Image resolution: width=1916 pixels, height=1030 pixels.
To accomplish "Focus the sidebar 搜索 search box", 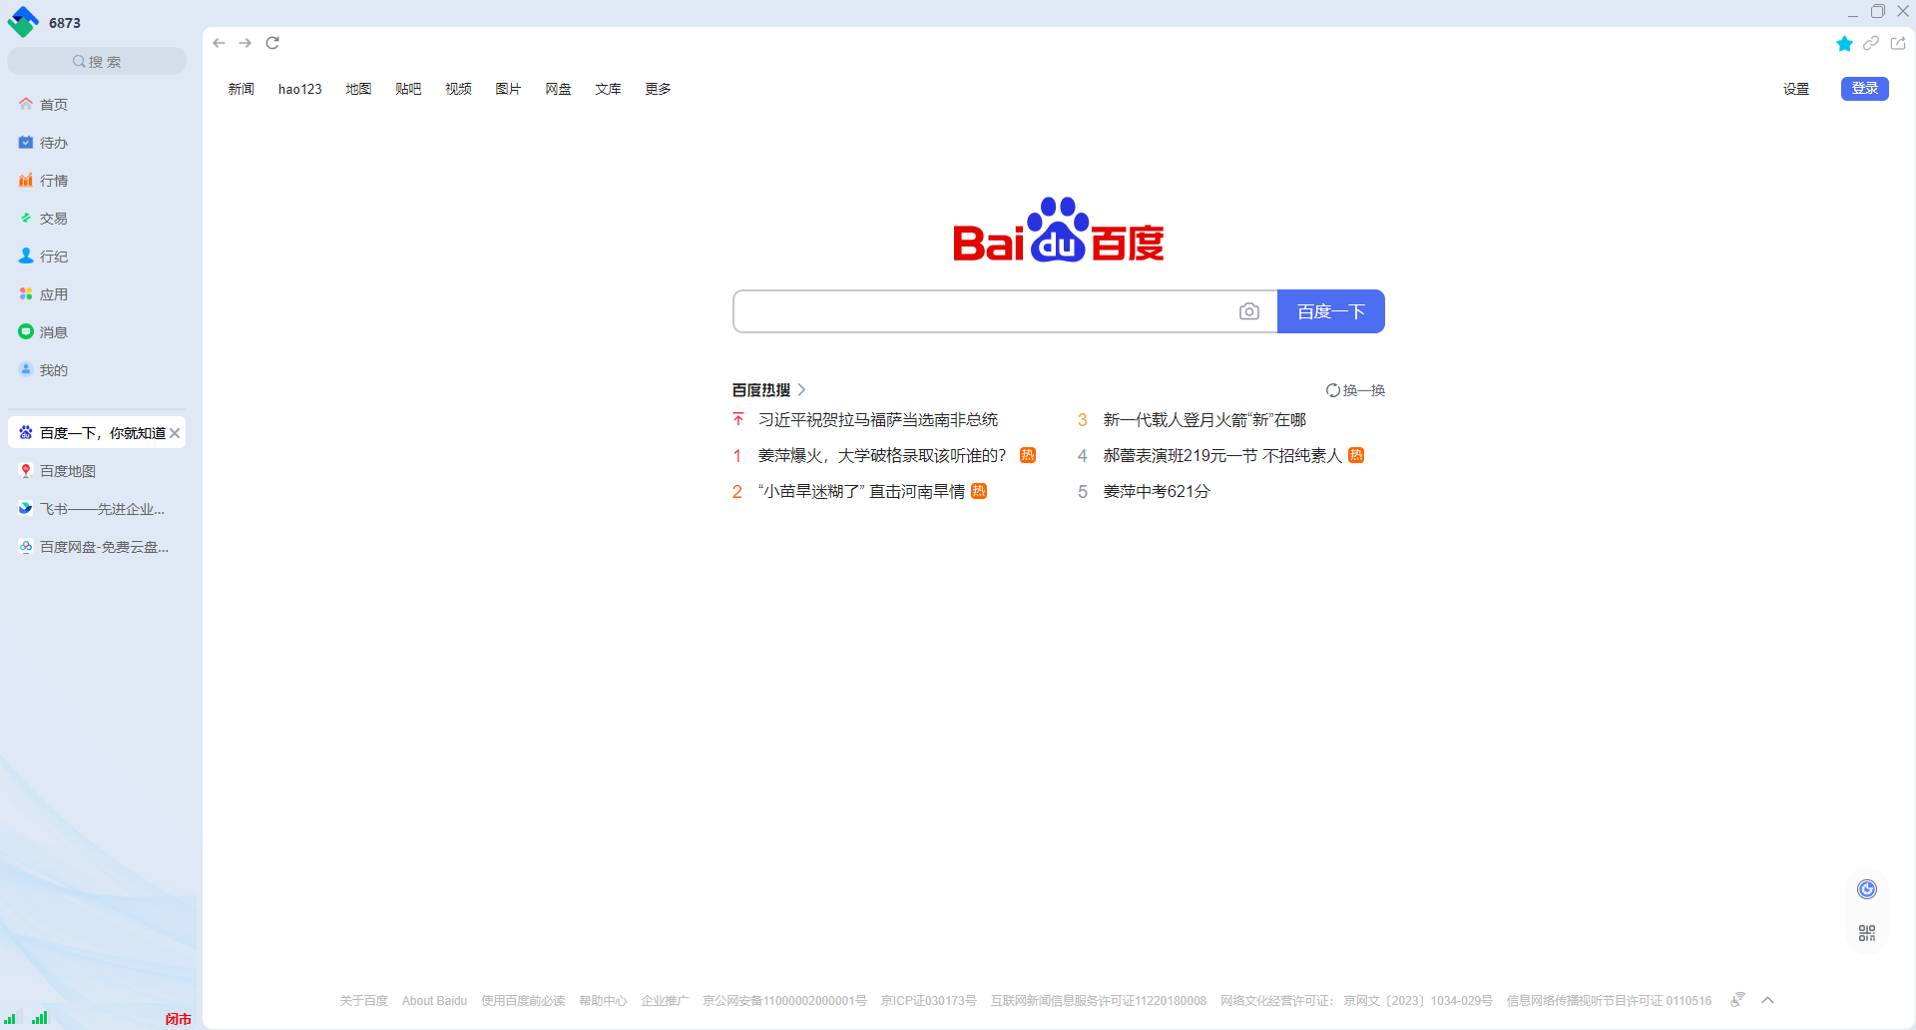I will pyautogui.click(x=97, y=61).
